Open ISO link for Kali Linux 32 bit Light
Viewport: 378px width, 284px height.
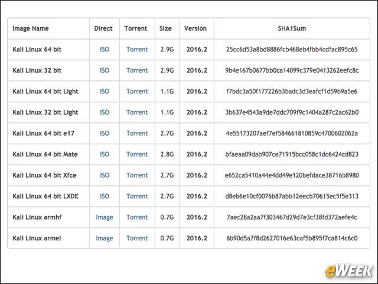(x=105, y=112)
